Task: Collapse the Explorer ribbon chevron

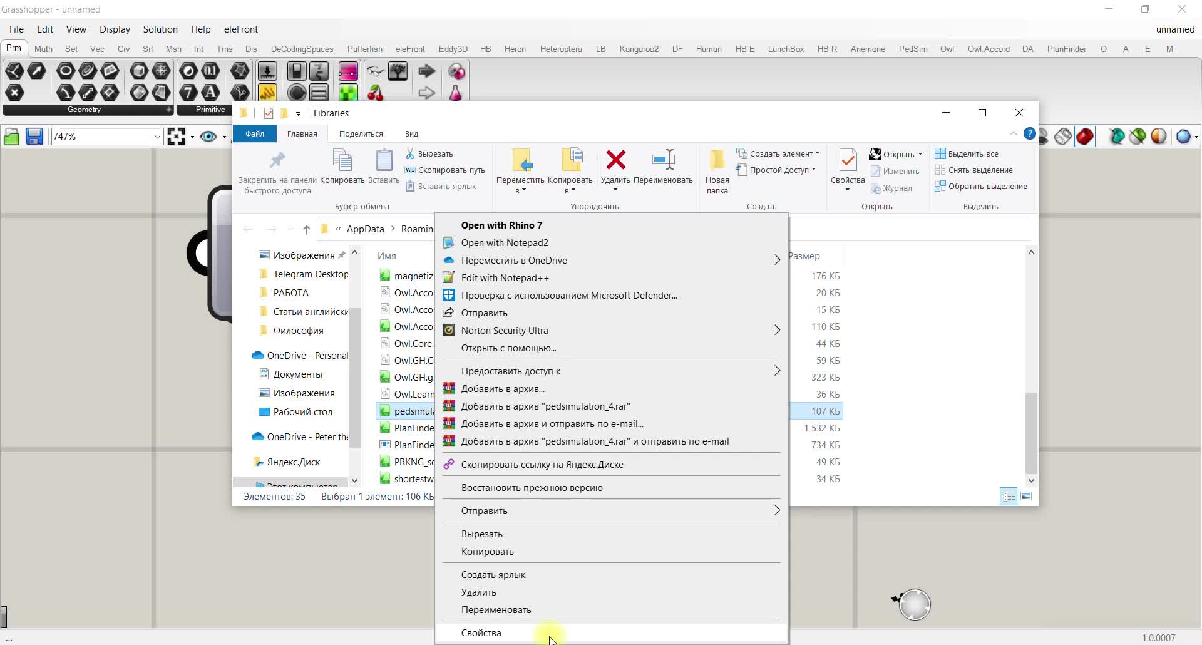Action: 1014,133
